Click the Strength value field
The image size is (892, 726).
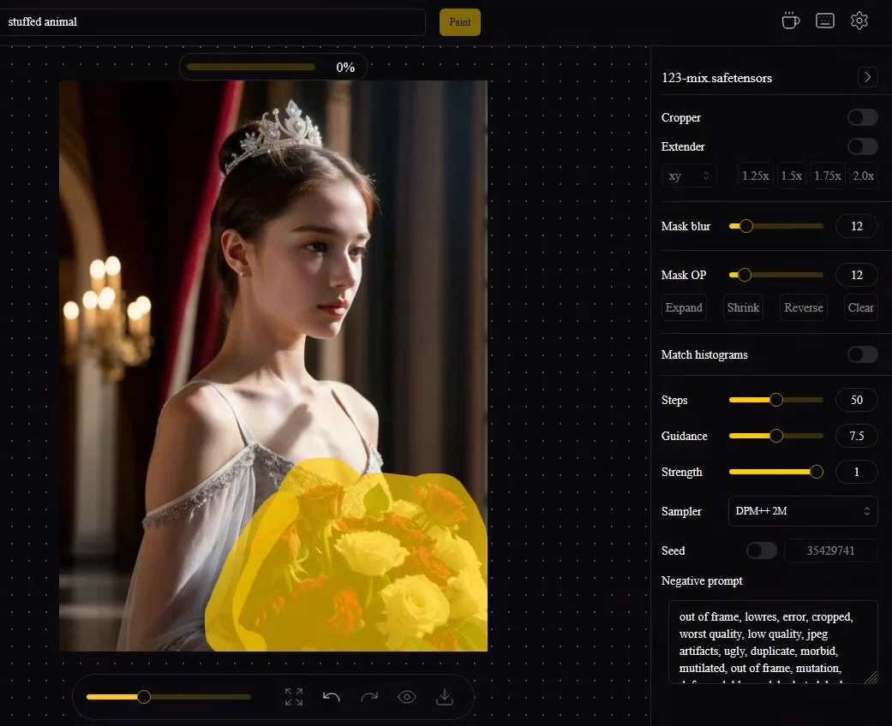(856, 472)
